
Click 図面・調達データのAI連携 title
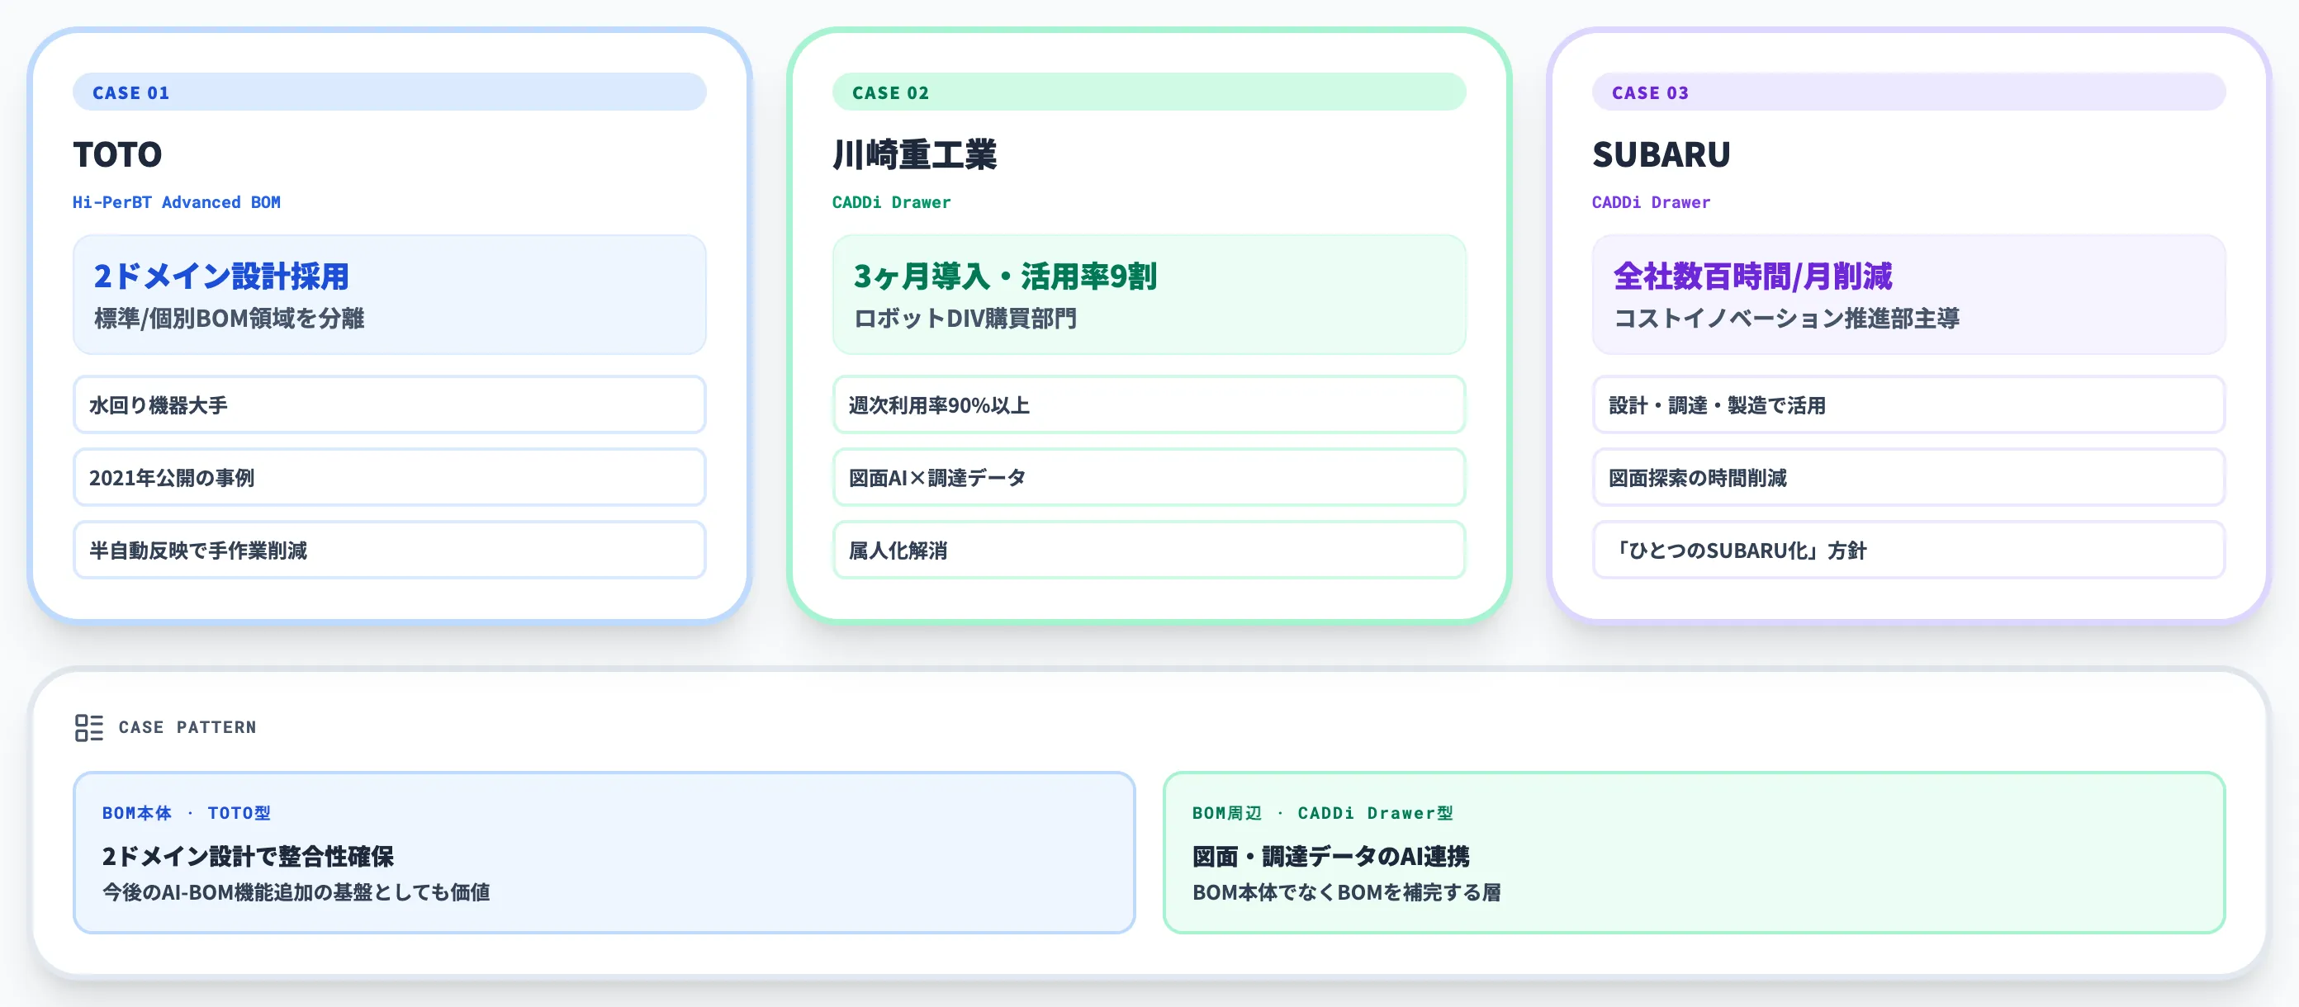[x=1330, y=856]
